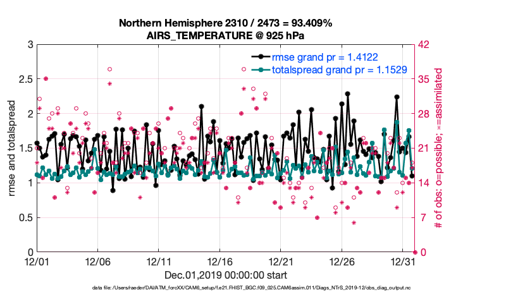Screen dimensions: 525x297
Task: Click the black rmse legend line marker
Action: click(261, 58)
